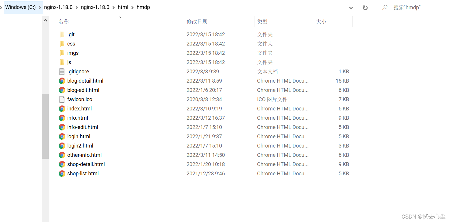Select file name other-info.html

(x=84, y=155)
